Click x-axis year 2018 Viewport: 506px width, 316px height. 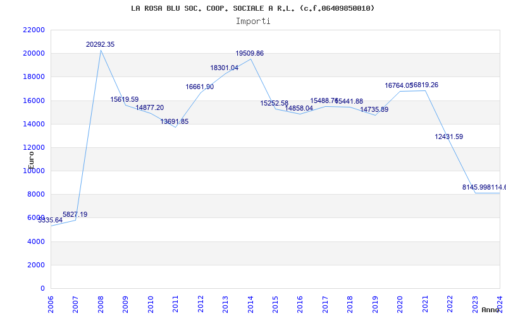tap(350, 304)
